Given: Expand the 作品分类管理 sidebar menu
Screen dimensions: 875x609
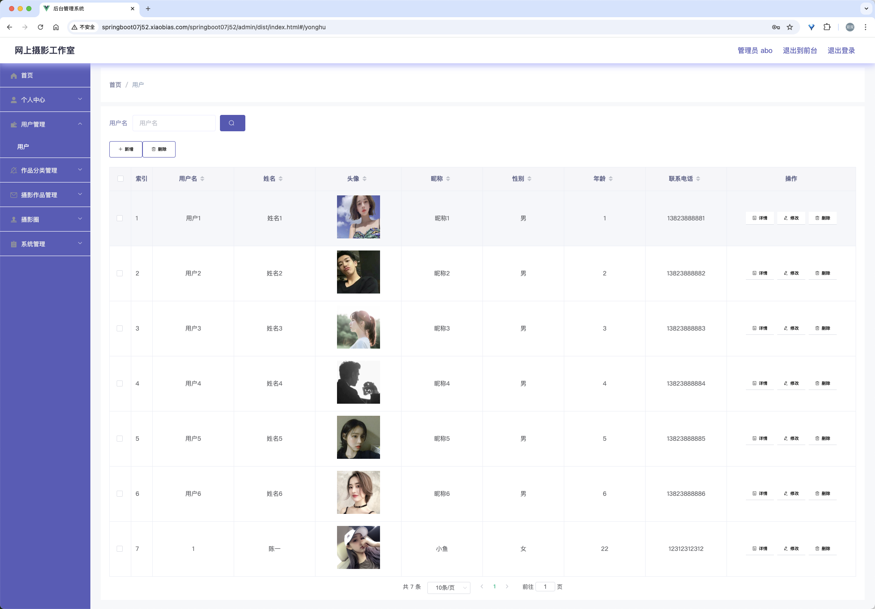Looking at the screenshot, I should pos(45,170).
